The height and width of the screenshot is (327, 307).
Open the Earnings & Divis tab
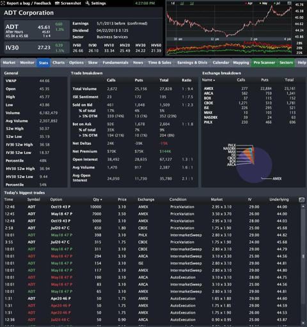click(193, 63)
